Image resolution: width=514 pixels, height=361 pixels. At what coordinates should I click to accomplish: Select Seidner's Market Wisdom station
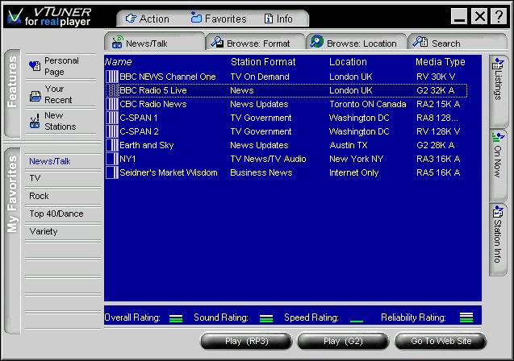[x=286, y=172]
